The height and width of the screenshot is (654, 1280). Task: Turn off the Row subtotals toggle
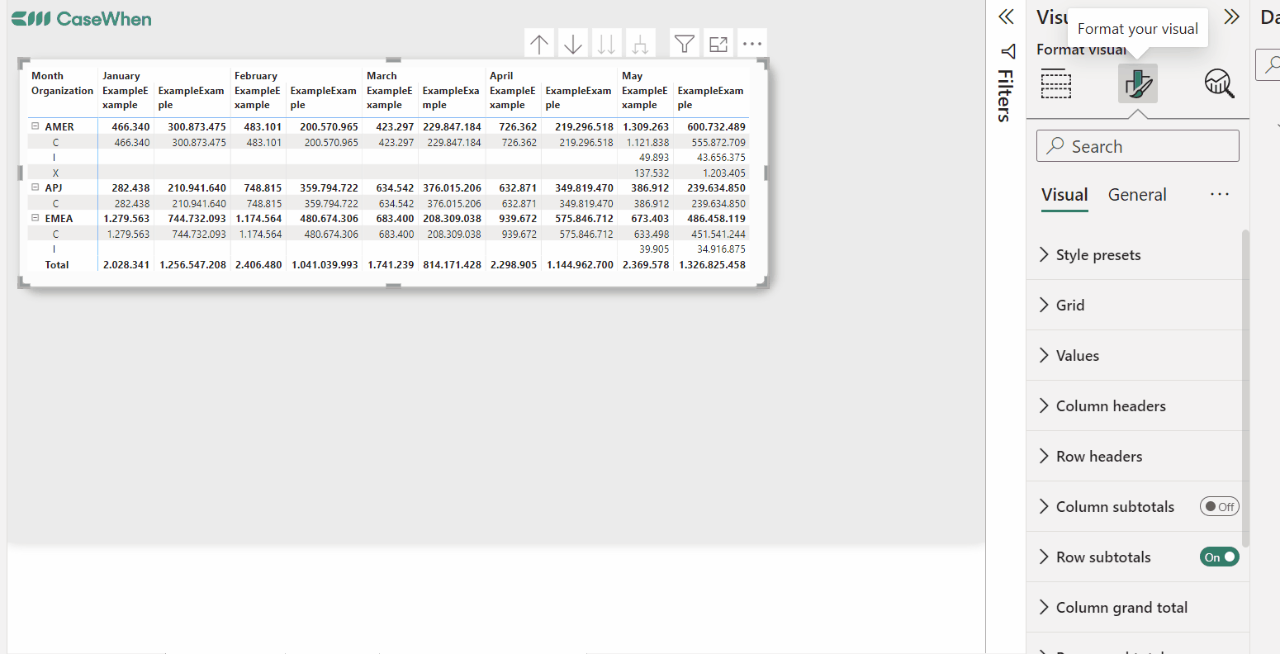pos(1219,557)
